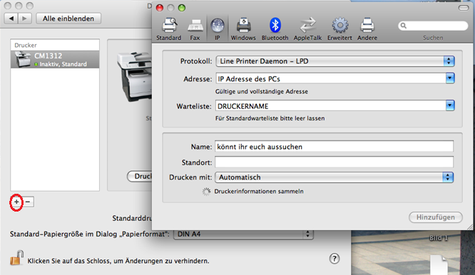Click the file icon on the desktop
The height and width of the screenshot is (275, 475).
(439, 265)
